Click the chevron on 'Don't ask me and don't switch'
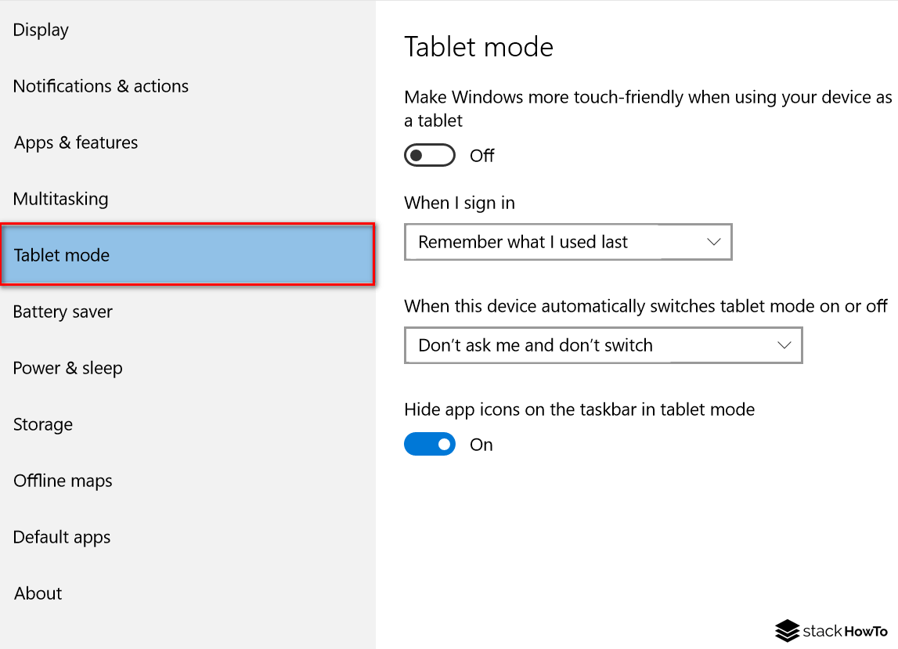Image resolution: width=898 pixels, height=649 pixels. (783, 345)
